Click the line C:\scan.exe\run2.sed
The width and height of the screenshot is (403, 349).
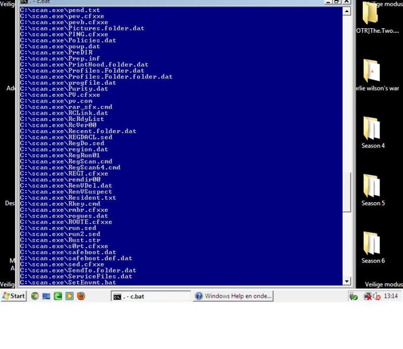tap(60, 234)
